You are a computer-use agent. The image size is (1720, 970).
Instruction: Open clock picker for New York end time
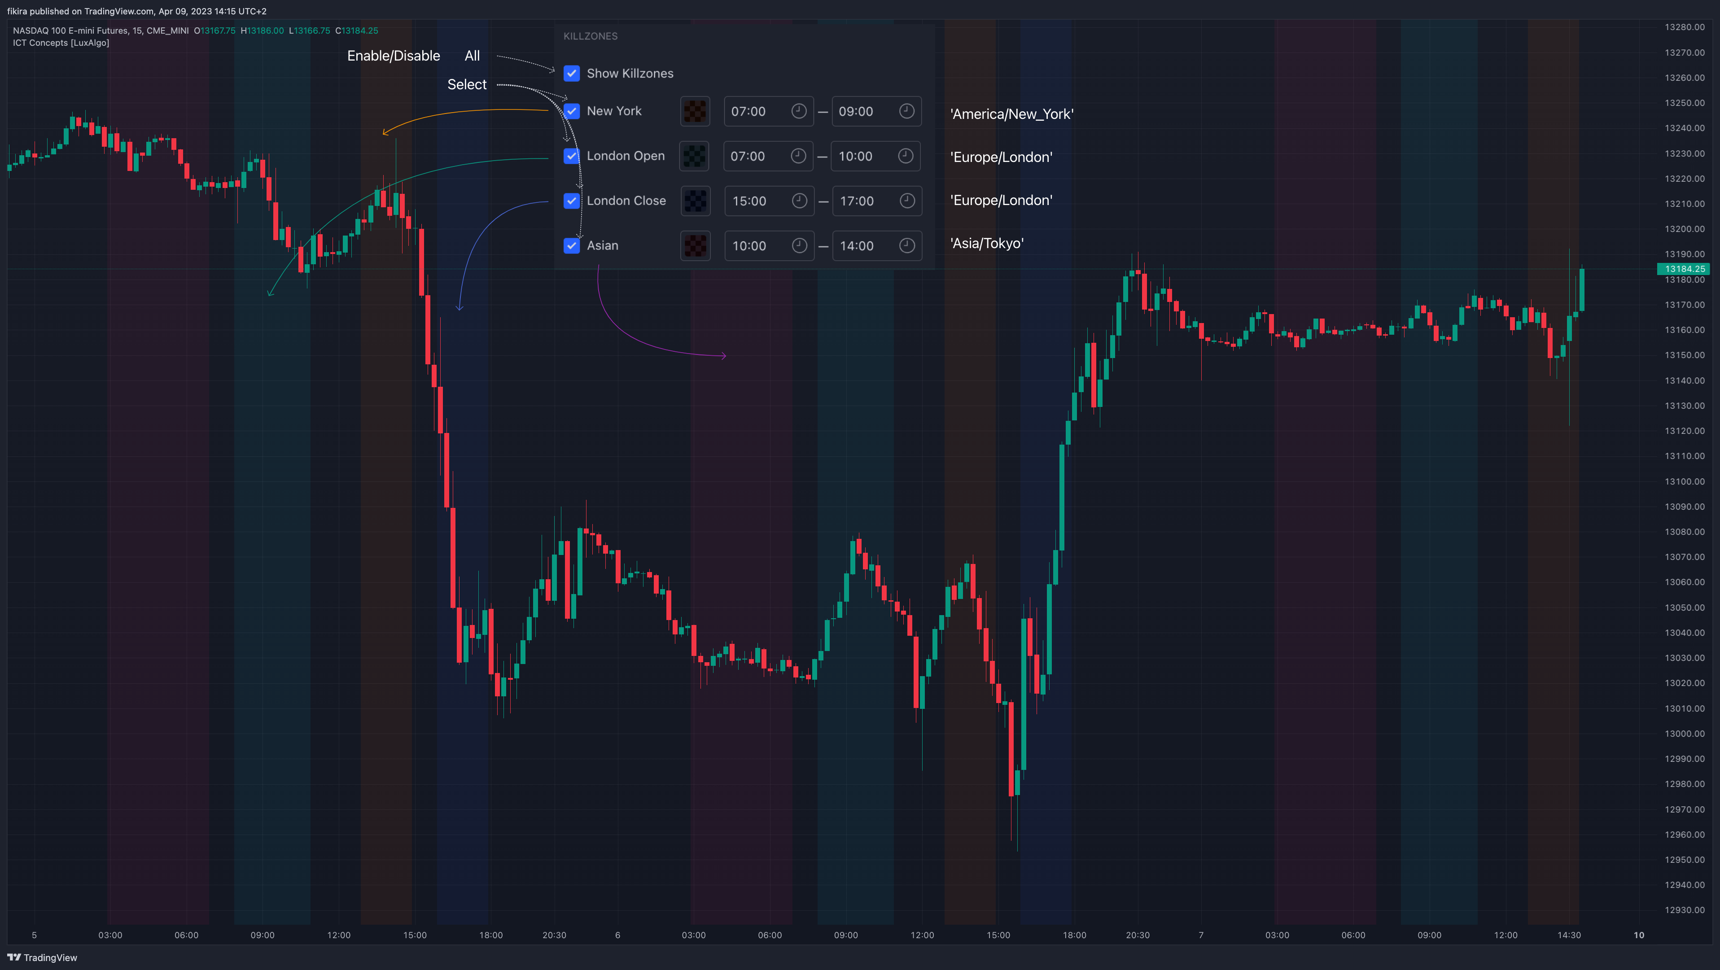[906, 111]
